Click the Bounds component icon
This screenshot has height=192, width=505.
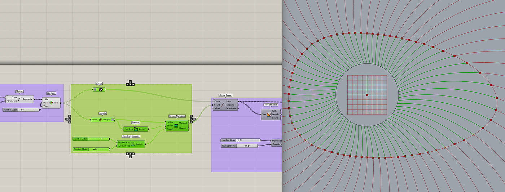pyautogui.click(x=136, y=129)
